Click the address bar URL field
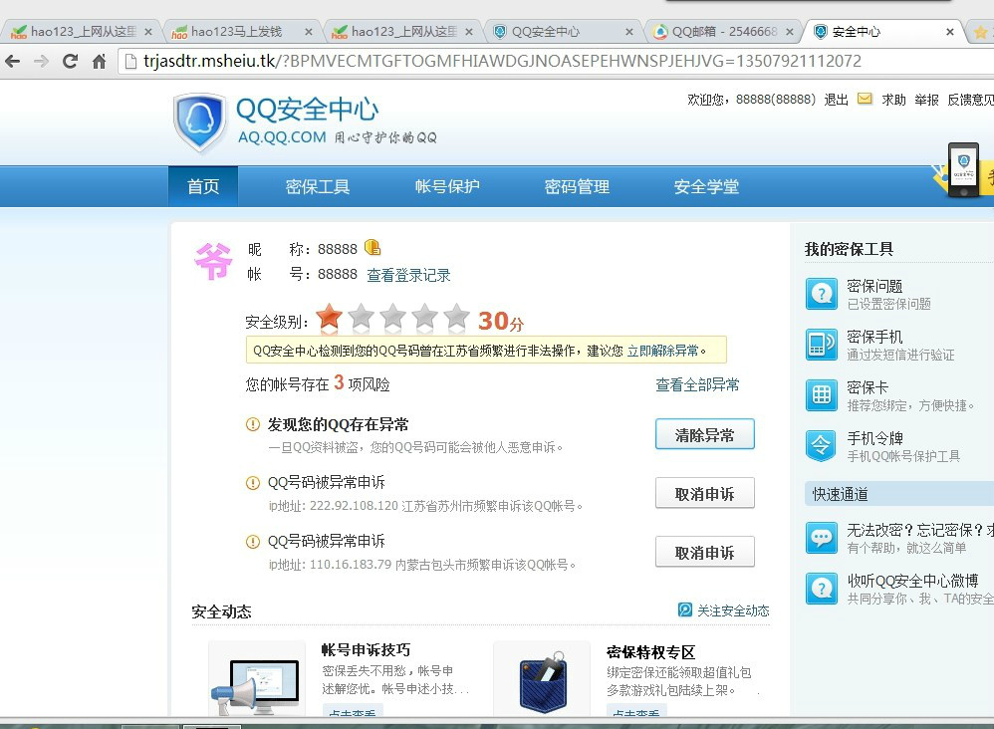 coord(558,62)
